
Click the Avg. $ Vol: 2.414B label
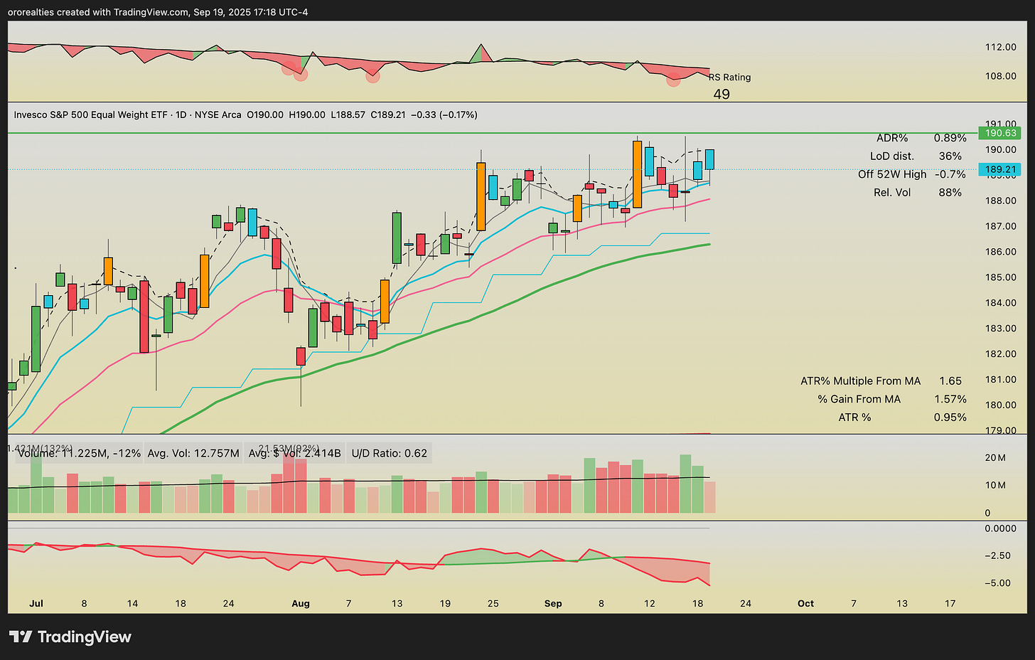(295, 453)
